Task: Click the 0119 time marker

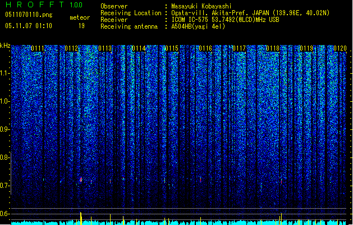Action: 306,48
